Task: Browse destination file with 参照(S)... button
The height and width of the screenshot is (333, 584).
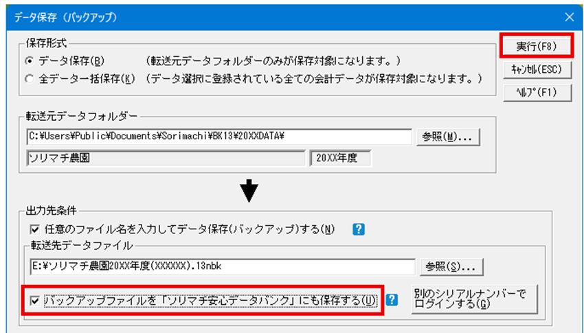Action: [451, 267]
